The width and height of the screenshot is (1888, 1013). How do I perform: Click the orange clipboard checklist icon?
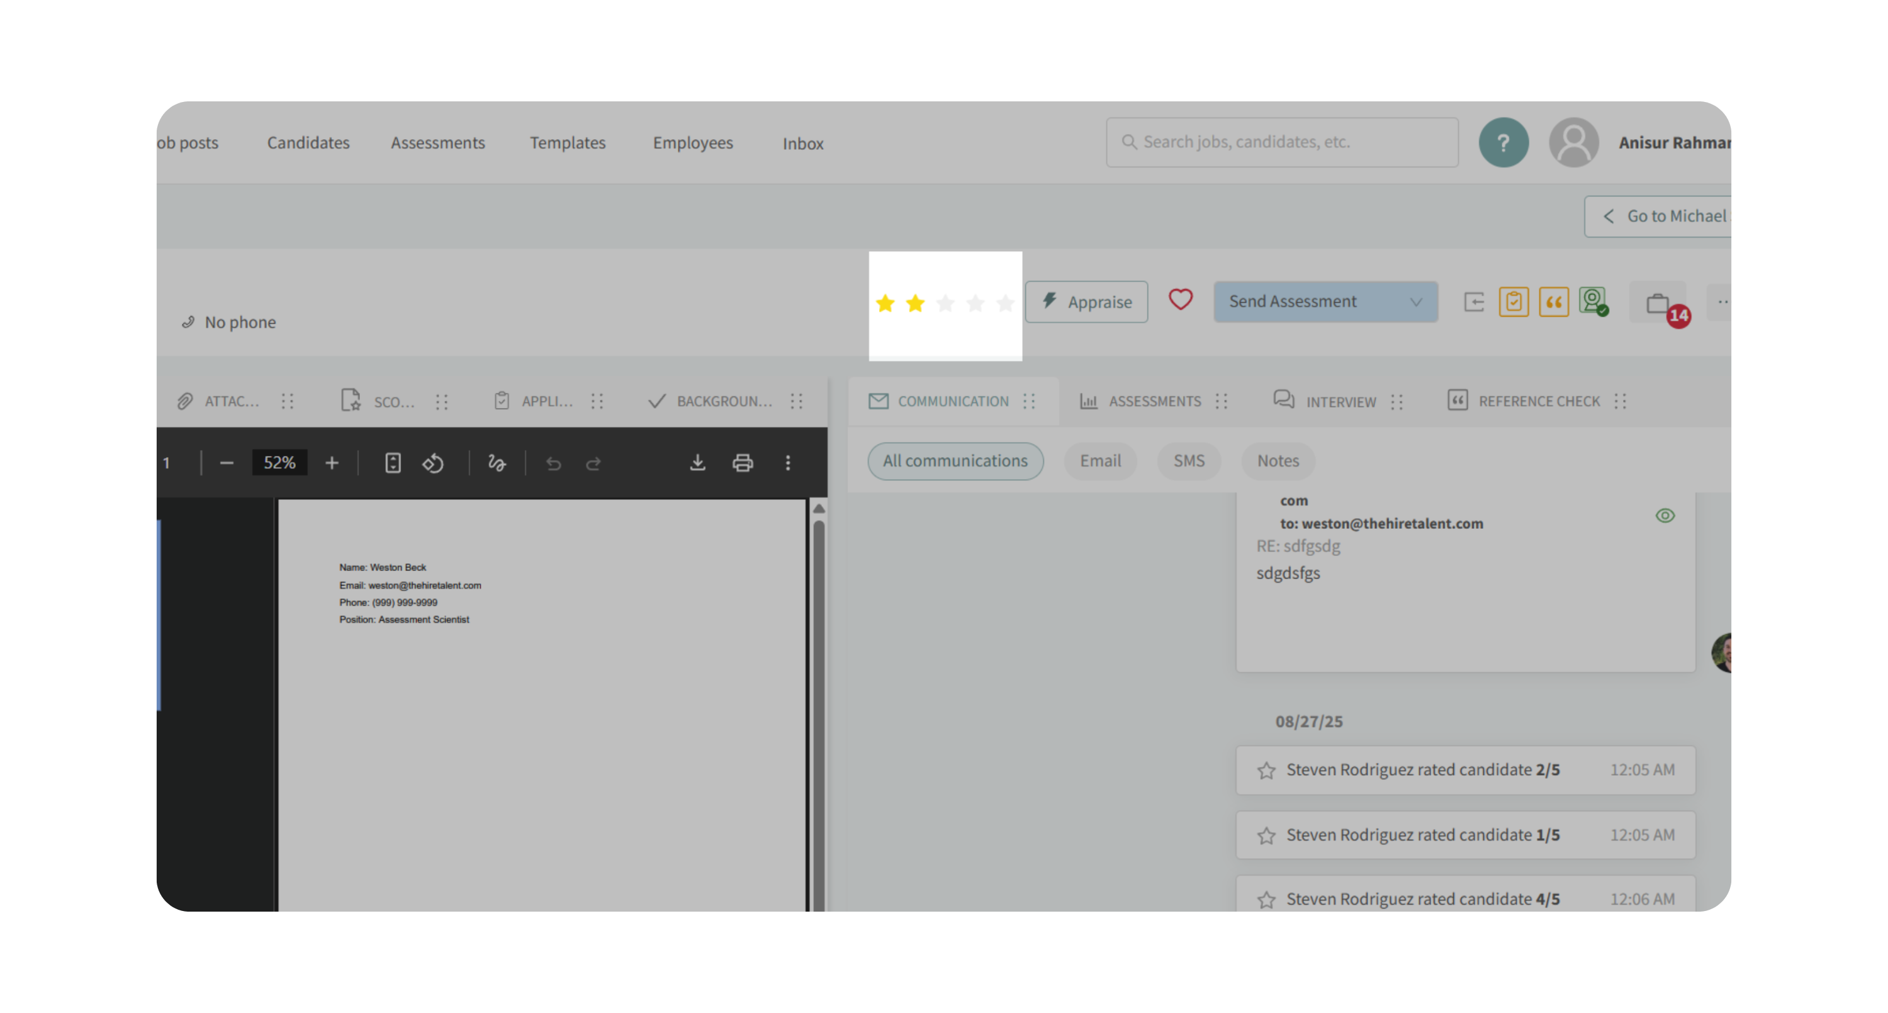click(x=1514, y=302)
